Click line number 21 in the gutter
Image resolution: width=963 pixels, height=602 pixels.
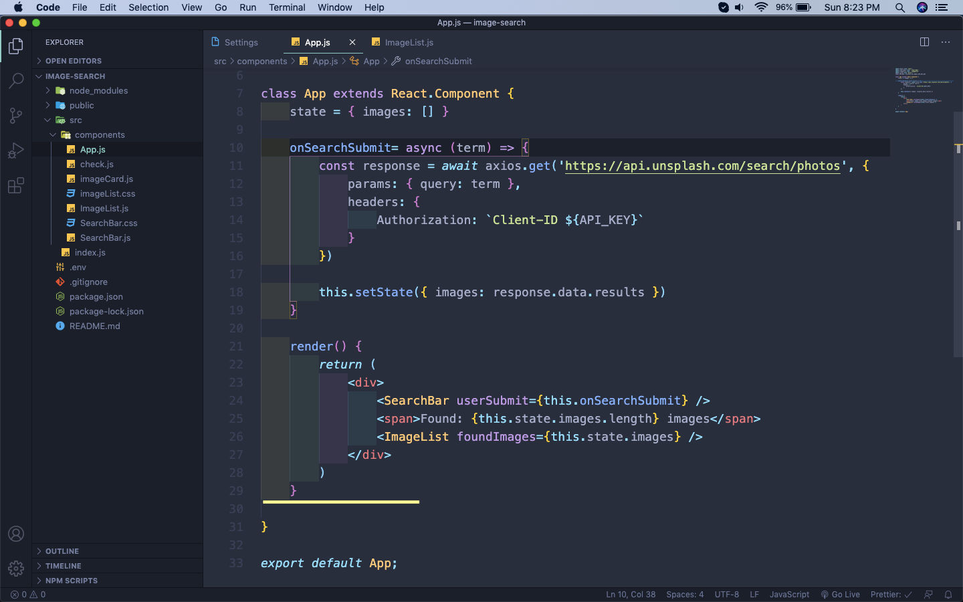point(236,346)
